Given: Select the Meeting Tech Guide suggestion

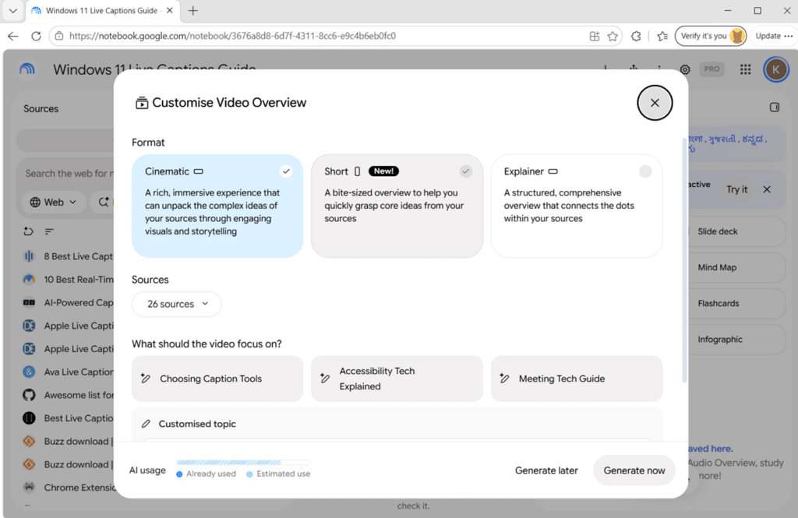Looking at the screenshot, I should point(577,379).
